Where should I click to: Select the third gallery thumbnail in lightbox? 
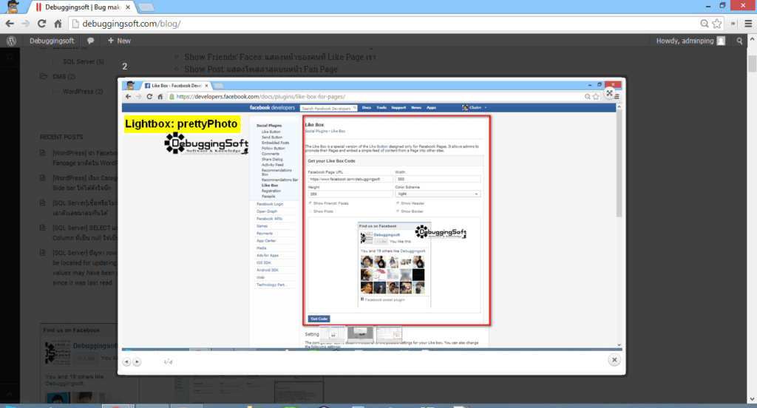click(x=389, y=333)
